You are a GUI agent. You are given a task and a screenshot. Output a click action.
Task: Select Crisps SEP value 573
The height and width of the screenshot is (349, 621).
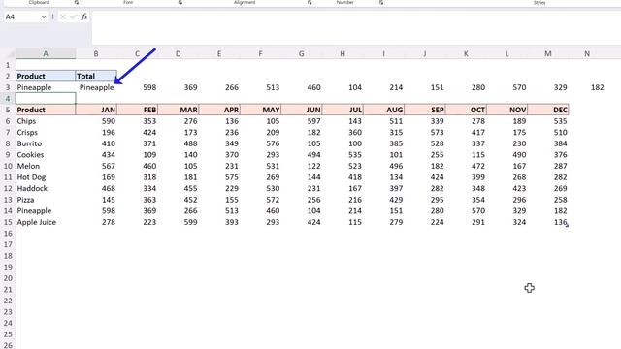coord(425,132)
